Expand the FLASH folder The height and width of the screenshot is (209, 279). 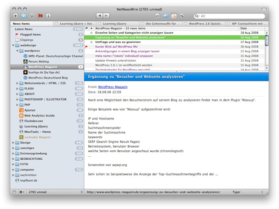(x=17, y=89)
